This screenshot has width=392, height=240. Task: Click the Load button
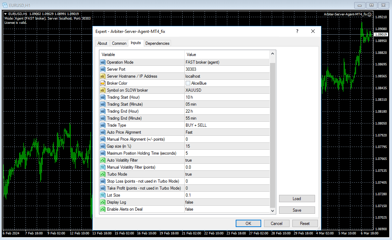point(297,199)
